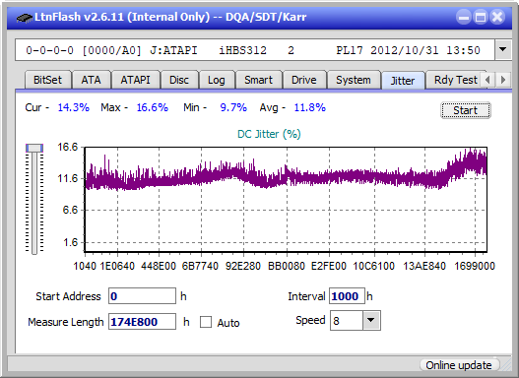Select the ATAPI tab
The height and width of the screenshot is (378, 519).
click(x=135, y=80)
